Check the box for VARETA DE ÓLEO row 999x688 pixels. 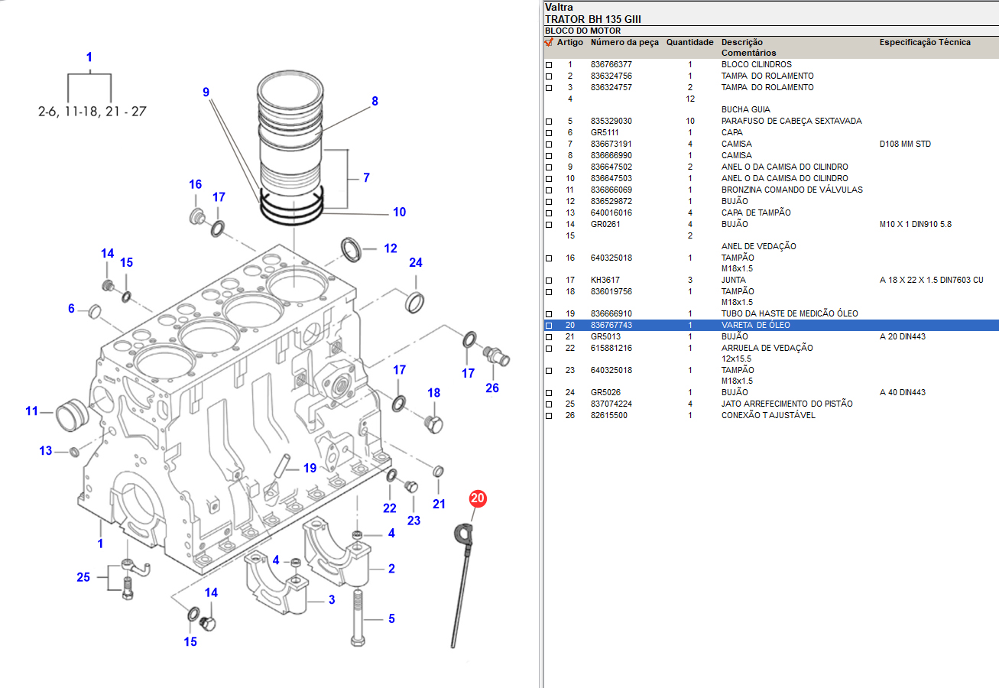pos(548,326)
